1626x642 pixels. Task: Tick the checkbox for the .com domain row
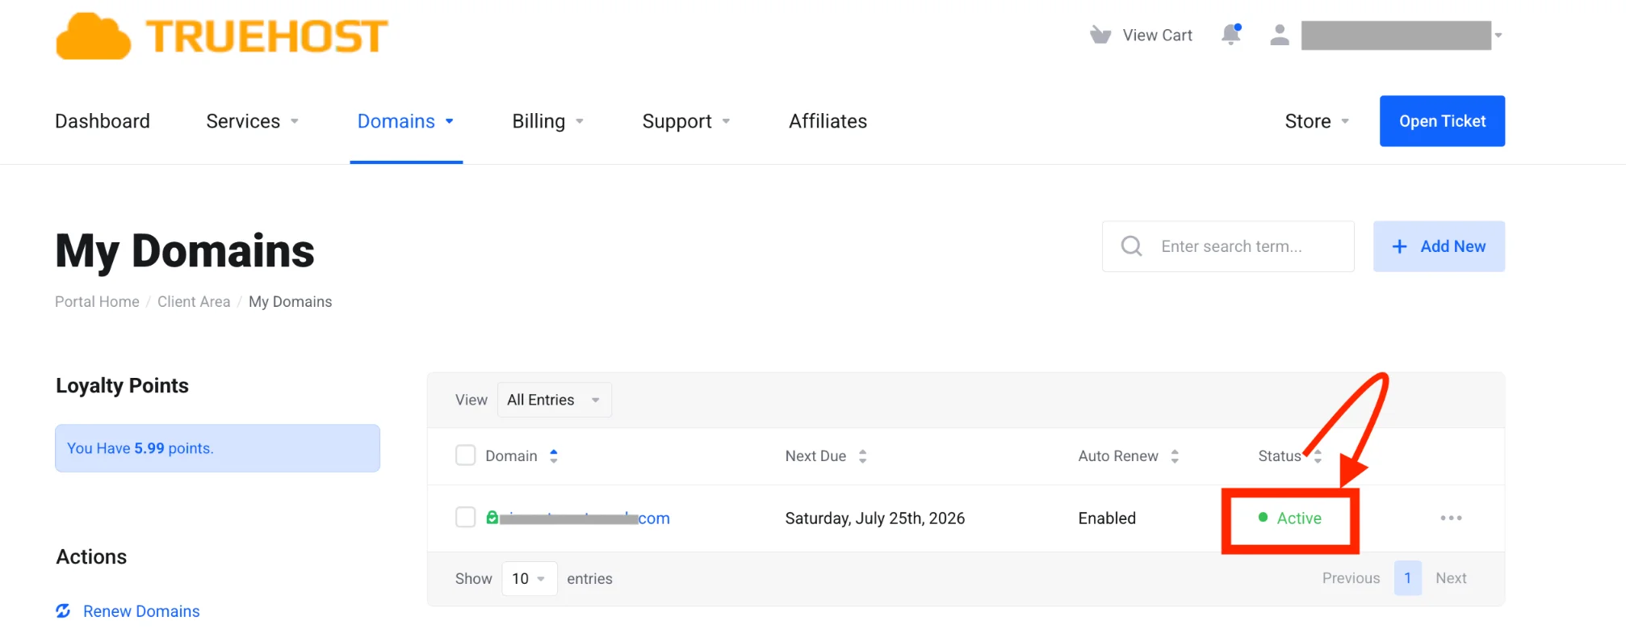point(466,517)
